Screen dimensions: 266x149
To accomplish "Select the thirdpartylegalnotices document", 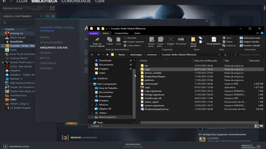I will click(x=156, y=109).
